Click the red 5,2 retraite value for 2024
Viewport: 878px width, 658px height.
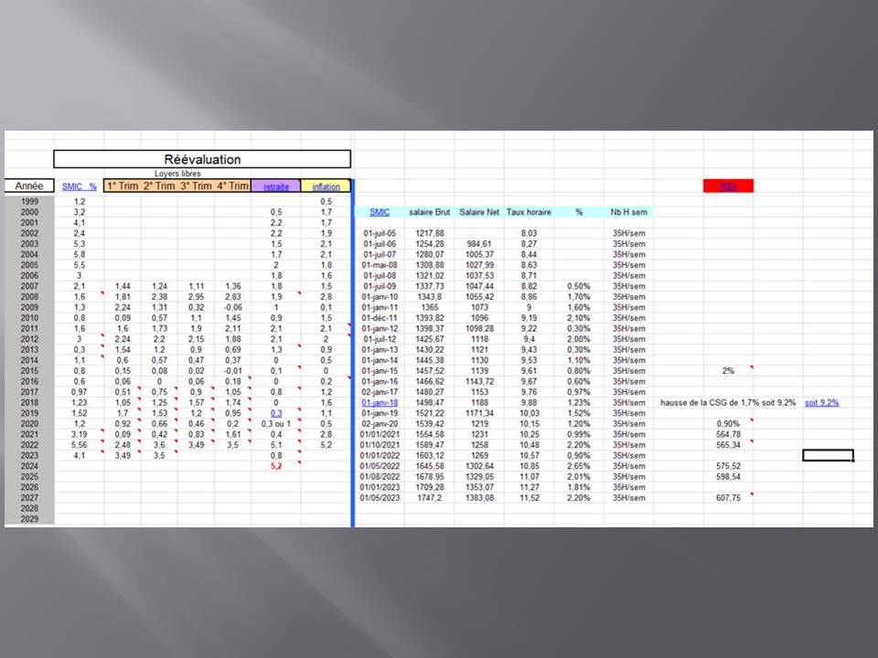pos(276,466)
